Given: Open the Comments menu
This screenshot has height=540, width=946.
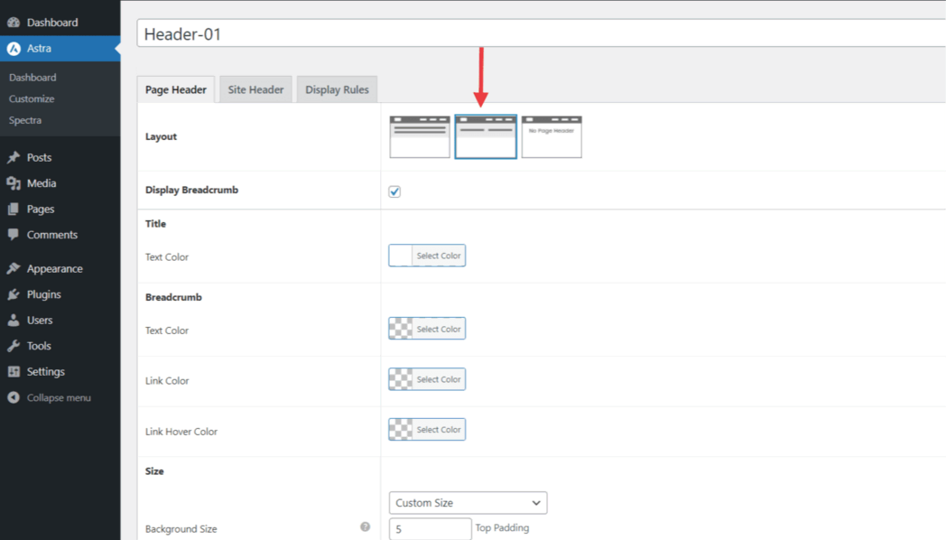Looking at the screenshot, I should tap(60, 235).
